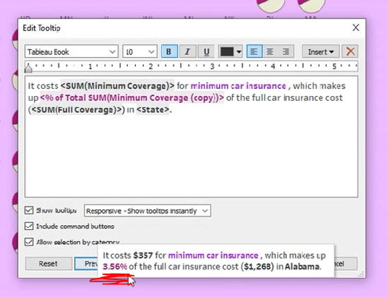This screenshot has width=388, height=297.
Task: Click the Reset button
Action: pyautogui.click(x=49, y=264)
